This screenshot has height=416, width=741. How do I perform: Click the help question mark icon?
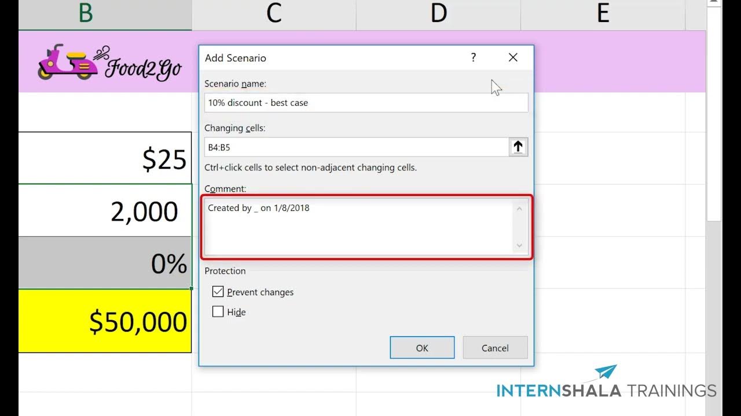pos(474,58)
